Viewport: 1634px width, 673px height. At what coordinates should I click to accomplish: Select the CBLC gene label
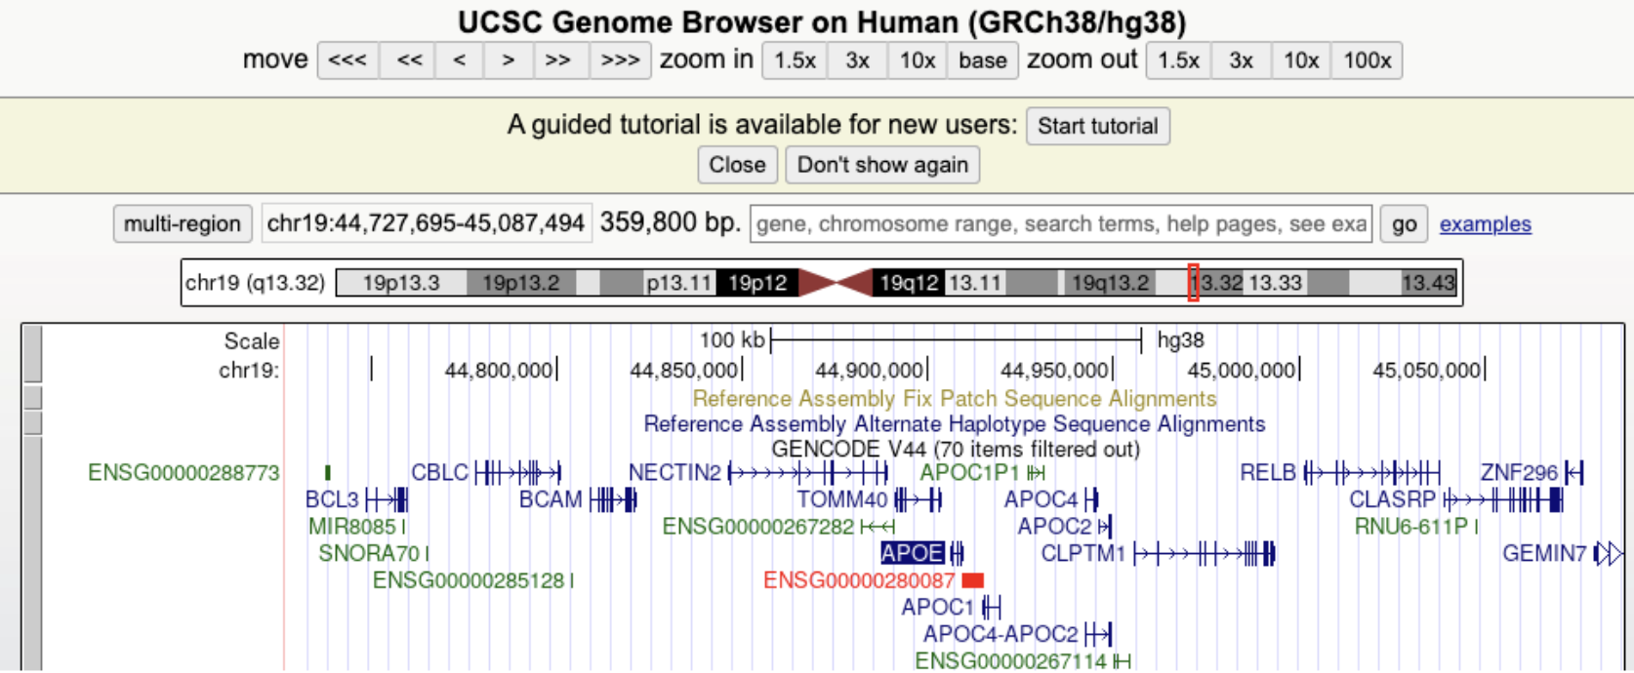[x=439, y=473]
